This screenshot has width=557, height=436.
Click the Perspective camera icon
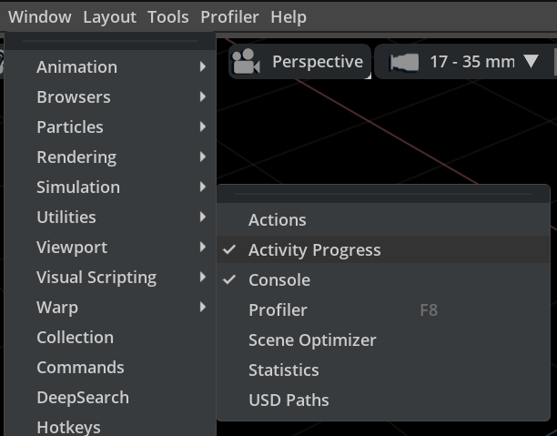[x=246, y=62]
